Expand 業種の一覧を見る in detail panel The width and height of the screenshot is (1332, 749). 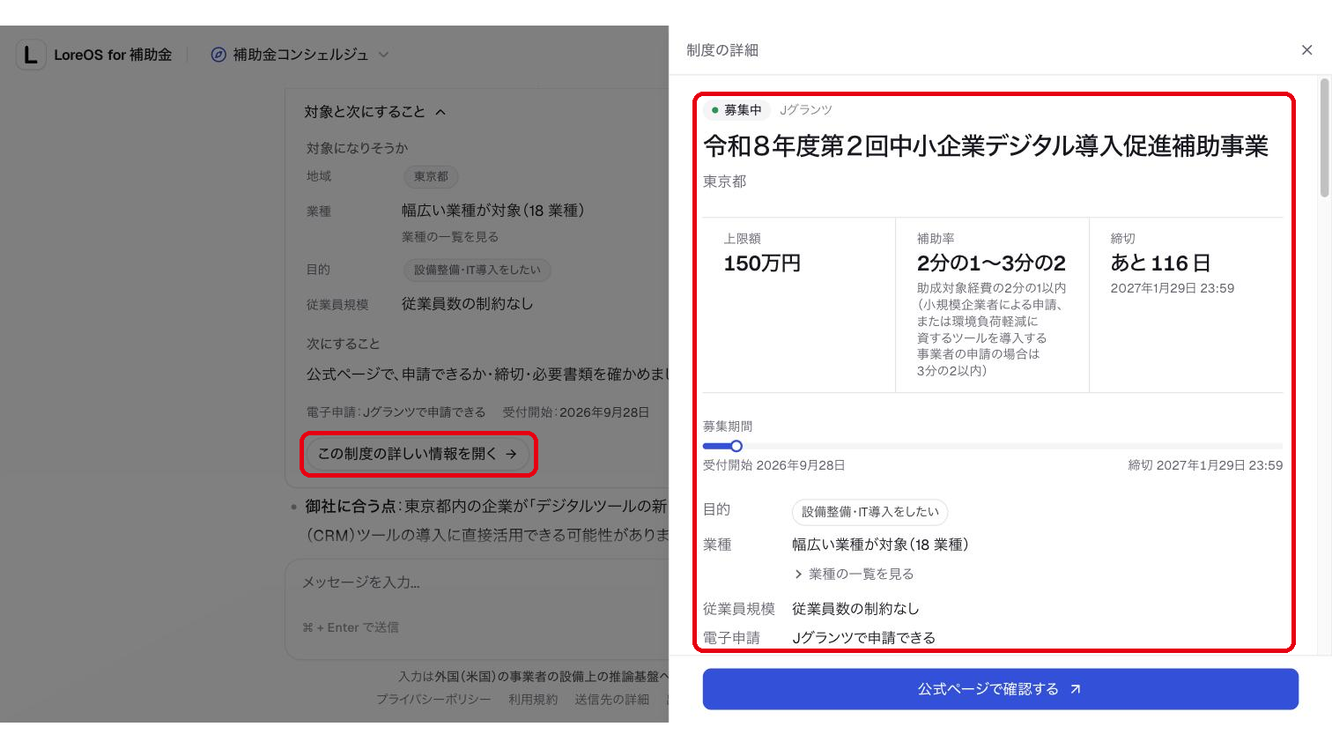point(854,574)
